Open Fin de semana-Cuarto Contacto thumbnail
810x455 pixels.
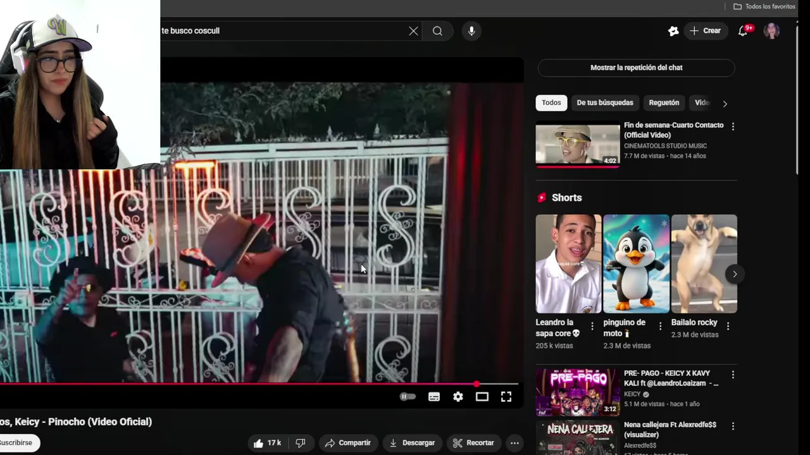(578, 145)
